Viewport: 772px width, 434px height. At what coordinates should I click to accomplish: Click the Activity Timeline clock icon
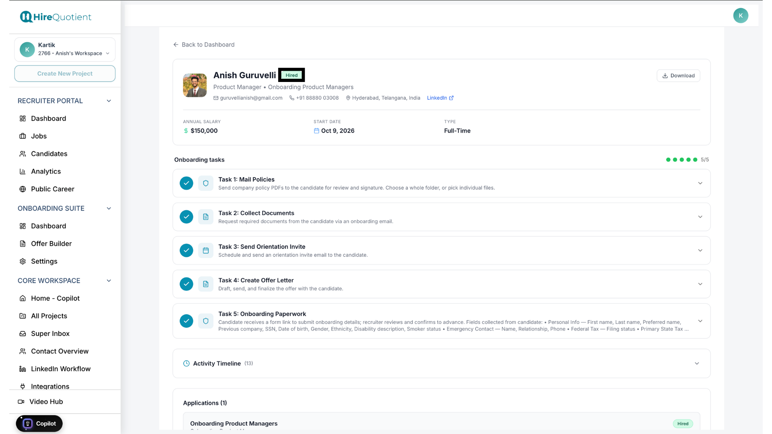(x=186, y=364)
